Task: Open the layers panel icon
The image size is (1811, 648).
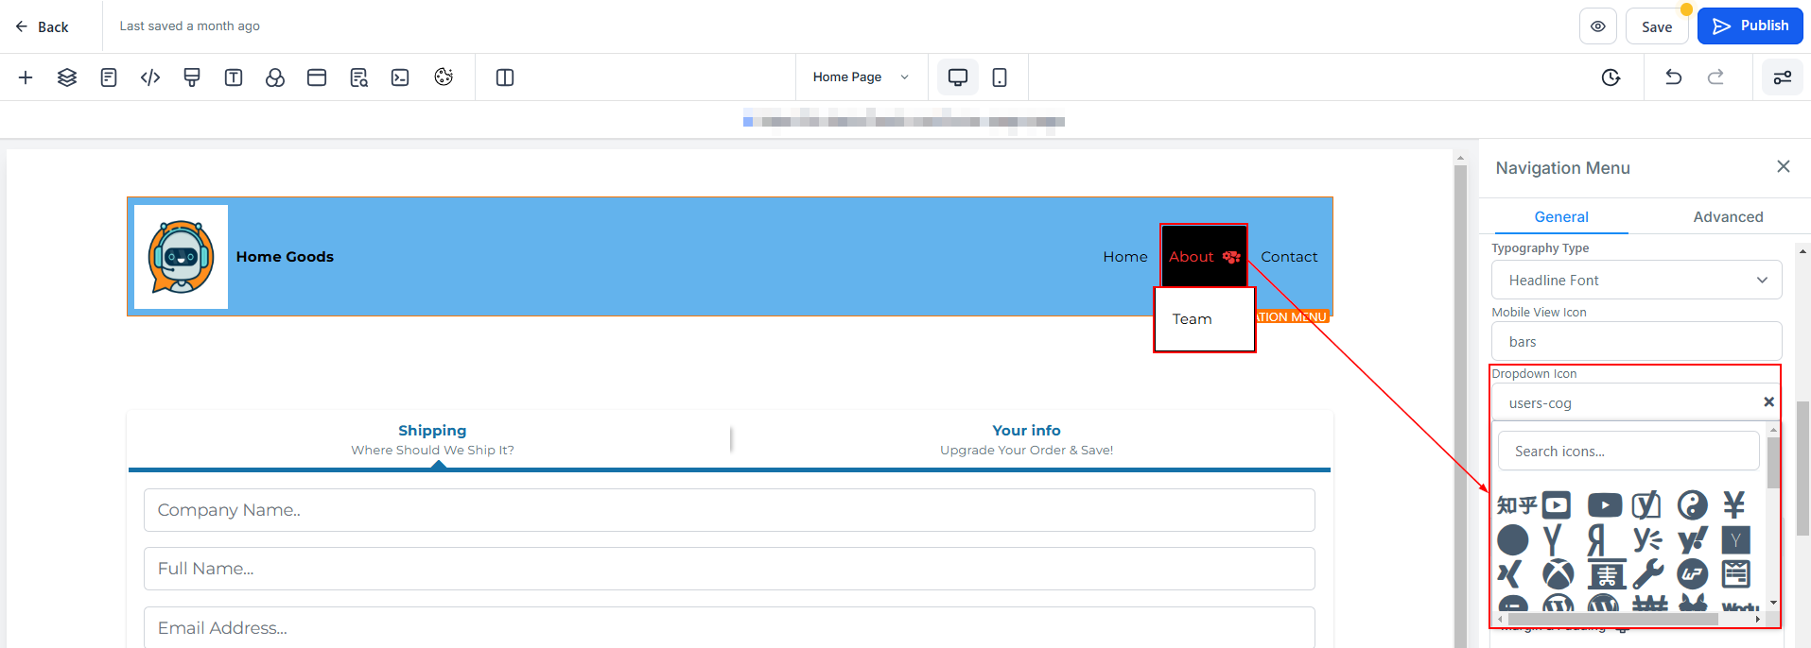Action: click(x=67, y=77)
